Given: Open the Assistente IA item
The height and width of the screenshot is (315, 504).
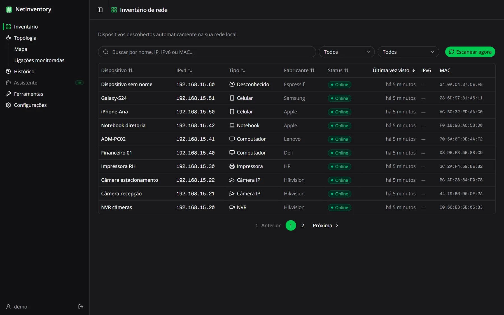Looking at the screenshot, I should (x=45, y=83).
